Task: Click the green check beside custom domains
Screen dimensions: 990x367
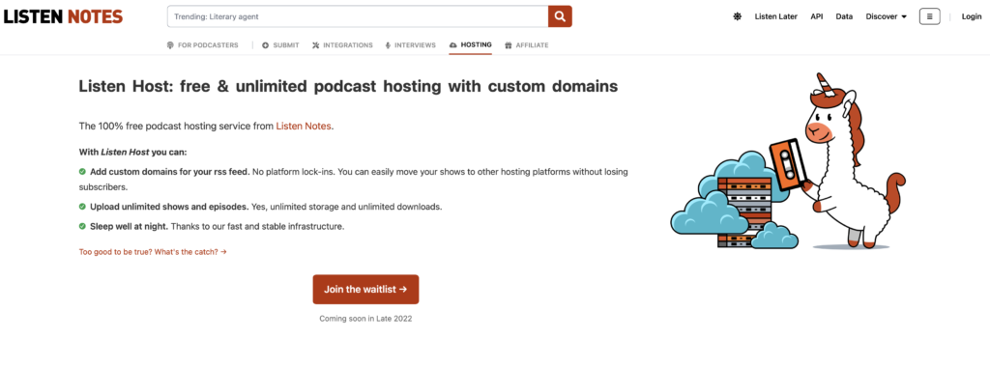Action: pos(82,172)
